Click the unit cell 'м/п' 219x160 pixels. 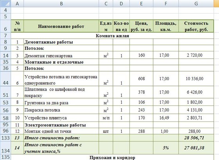click(x=106, y=118)
